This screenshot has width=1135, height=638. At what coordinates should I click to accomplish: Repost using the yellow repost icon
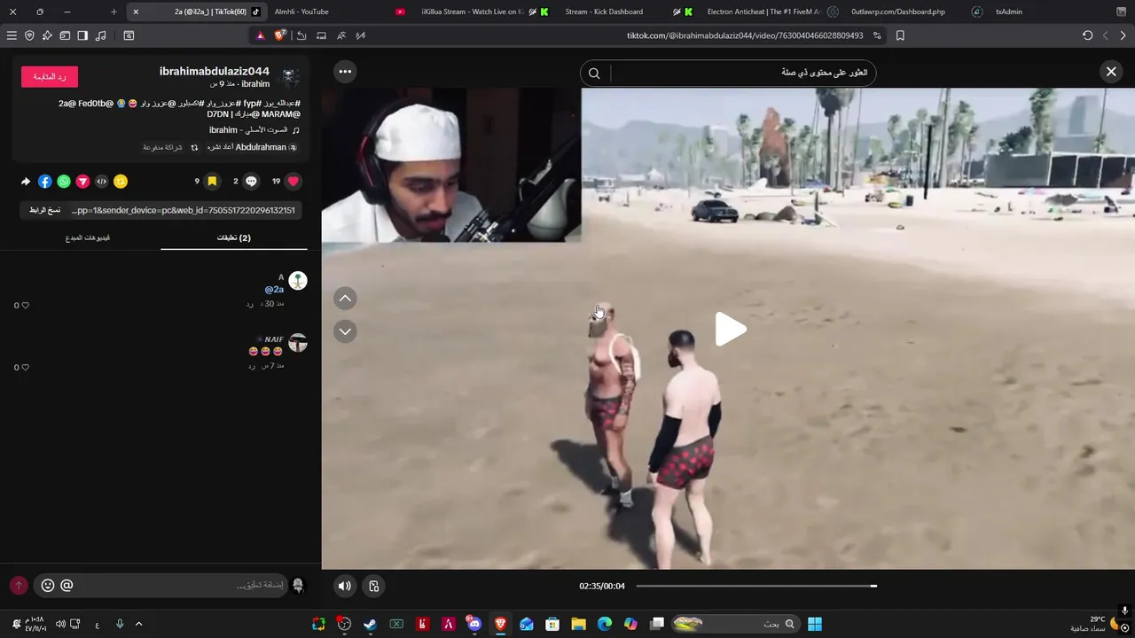(121, 181)
